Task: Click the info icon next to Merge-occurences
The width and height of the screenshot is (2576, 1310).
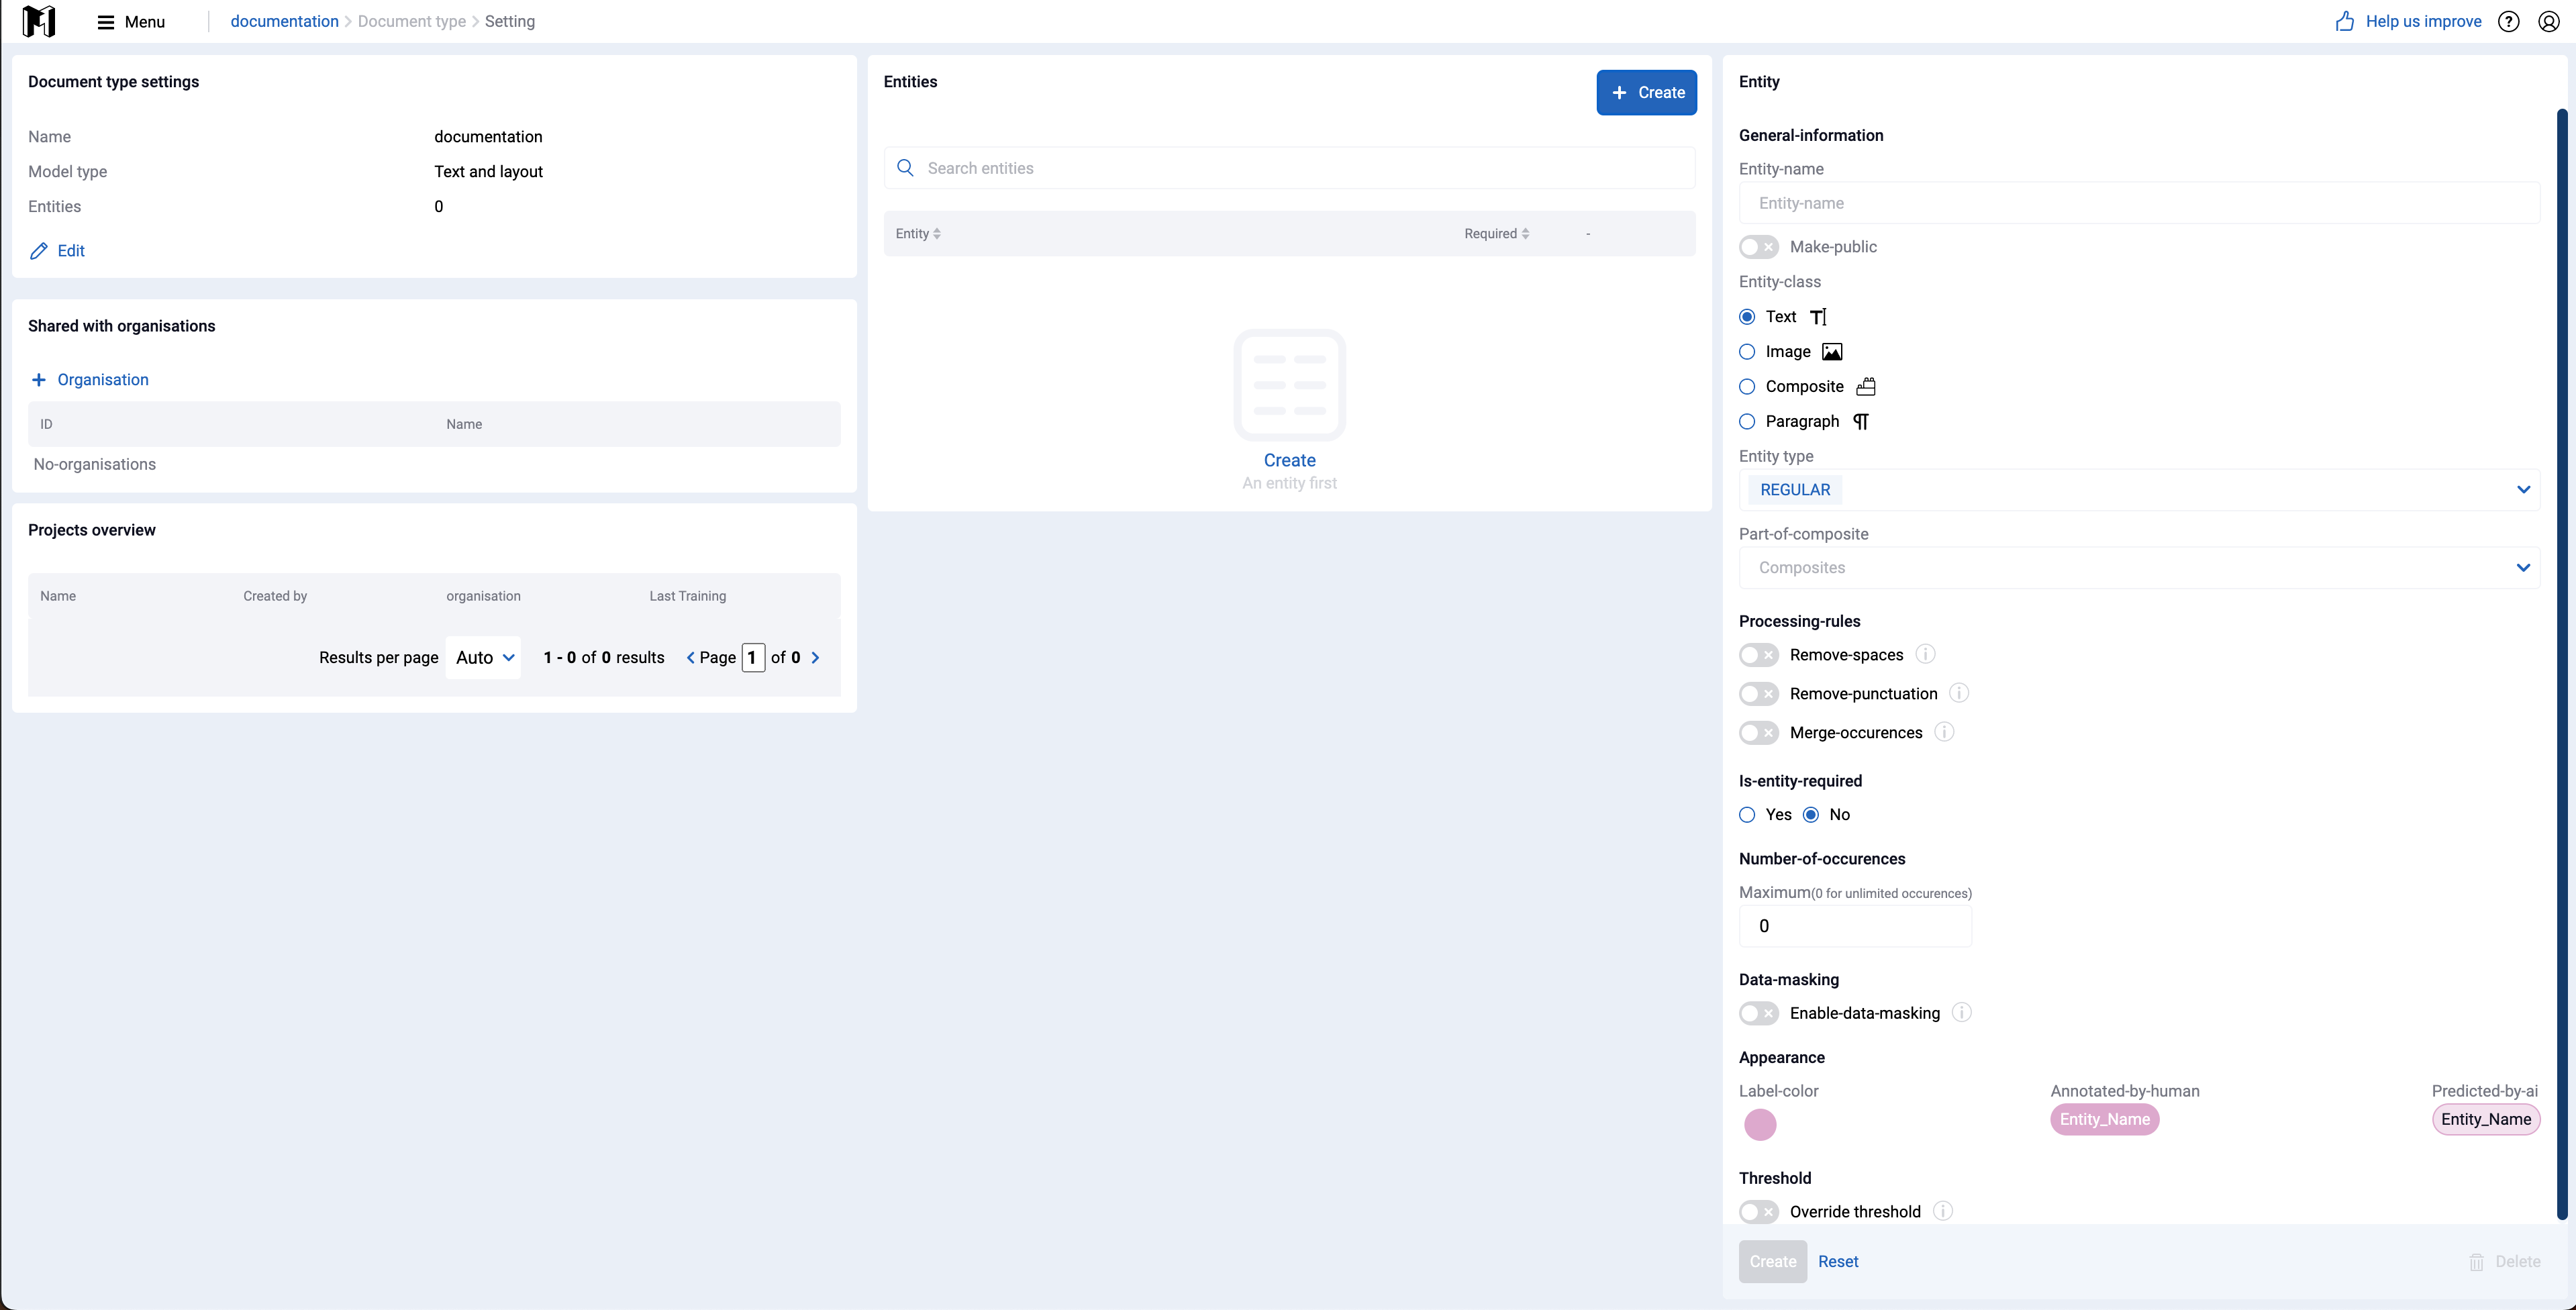Action: pos(1944,732)
